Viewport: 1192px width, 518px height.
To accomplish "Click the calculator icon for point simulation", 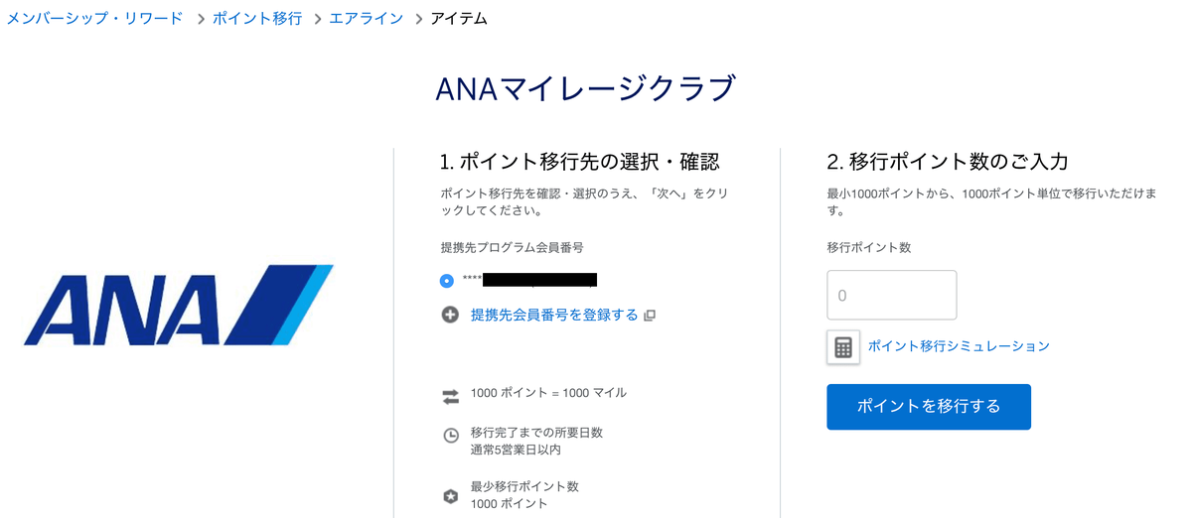I will [x=843, y=347].
